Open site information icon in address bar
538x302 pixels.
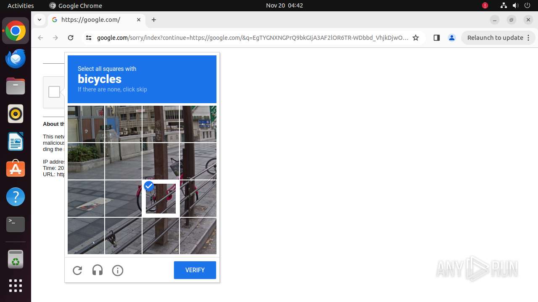(88, 38)
